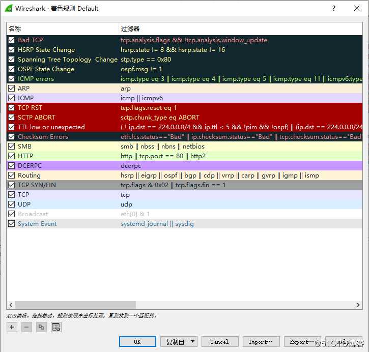Image resolution: width=369 pixels, height=352 pixels.
Task: Click the 名称 column header
Action: coord(63,28)
